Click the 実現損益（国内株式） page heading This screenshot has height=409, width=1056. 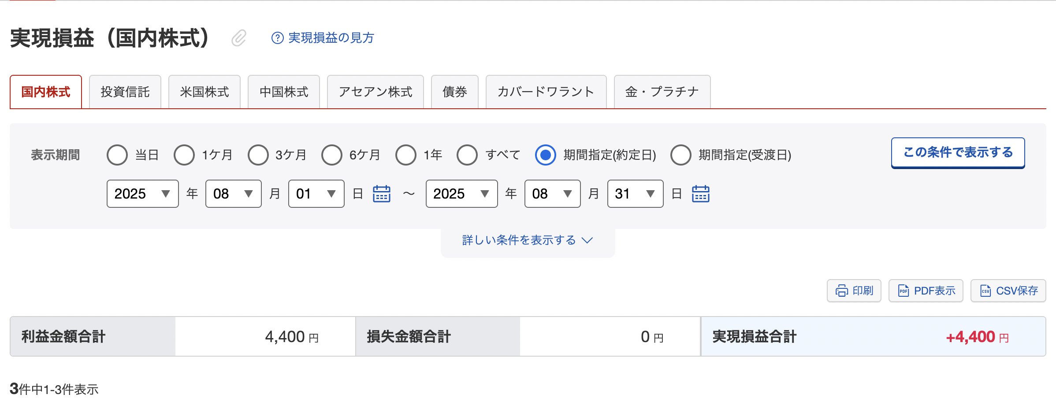pos(110,38)
